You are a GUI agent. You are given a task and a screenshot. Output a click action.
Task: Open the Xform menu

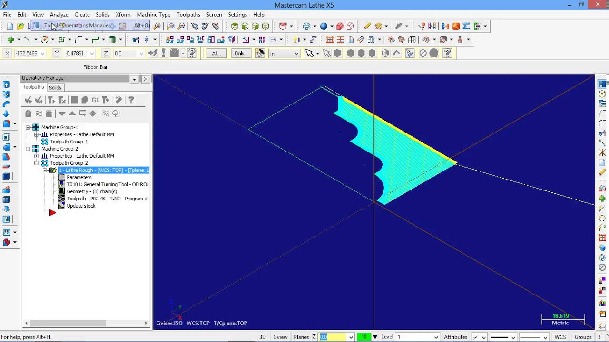123,15
